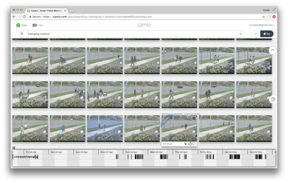Image resolution: width=288 pixels, height=183 pixels.
Task: Click the search magnifier icon
Action: (22, 34)
